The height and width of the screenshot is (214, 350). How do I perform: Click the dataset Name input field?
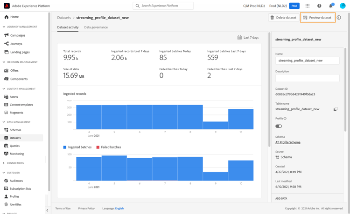pyautogui.click(x=308, y=60)
